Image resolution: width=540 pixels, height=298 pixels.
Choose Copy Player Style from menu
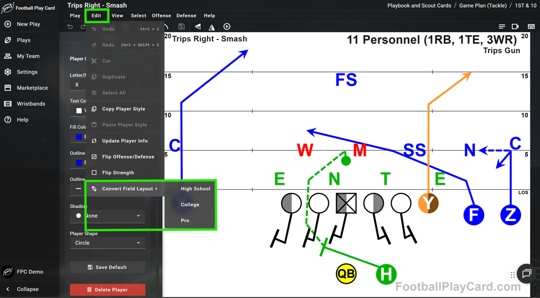pyautogui.click(x=125, y=109)
